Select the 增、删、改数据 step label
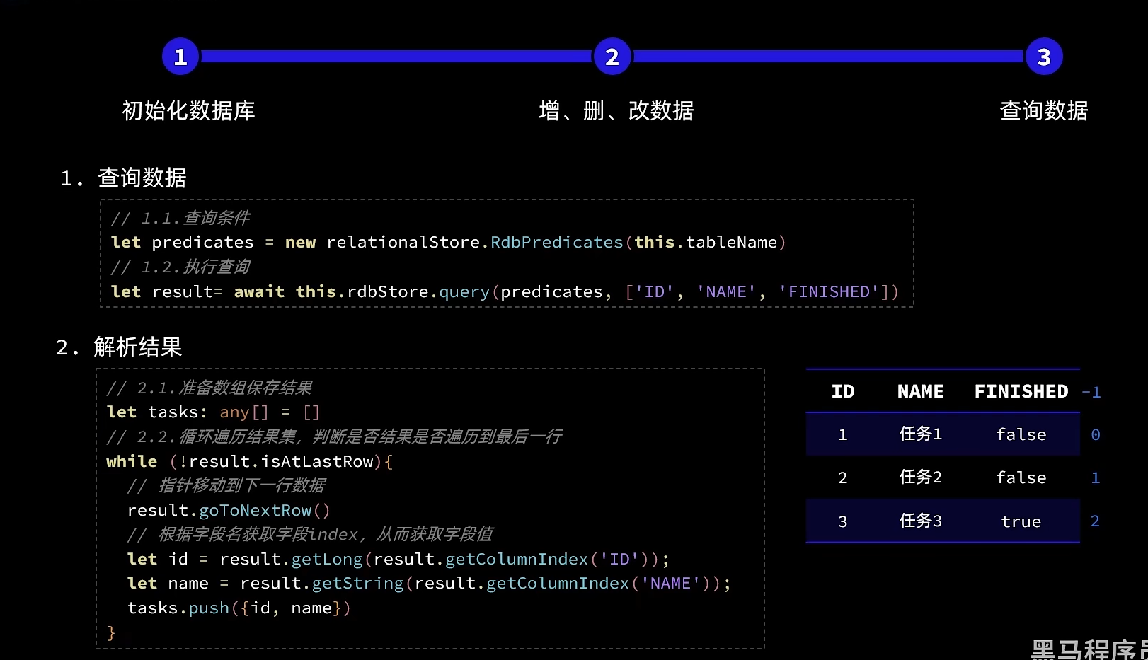The height and width of the screenshot is (660, 1148). coord(616,110)
